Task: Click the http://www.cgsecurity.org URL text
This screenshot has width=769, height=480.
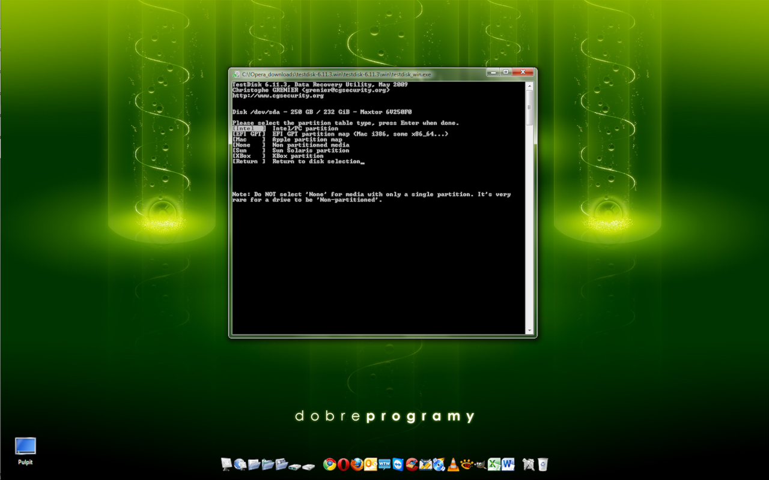Action: (x=278, y=95)
